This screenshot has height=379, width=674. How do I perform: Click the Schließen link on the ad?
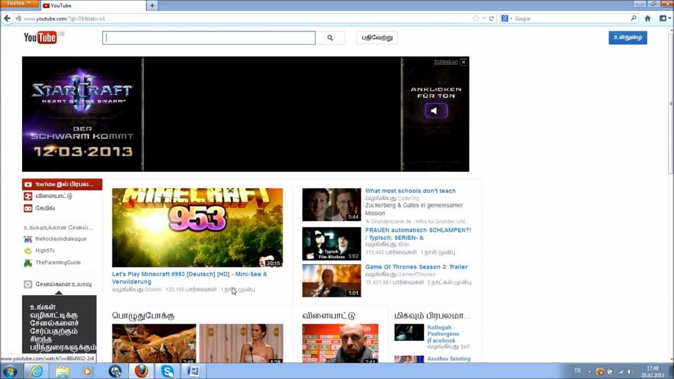coord(445,62)
